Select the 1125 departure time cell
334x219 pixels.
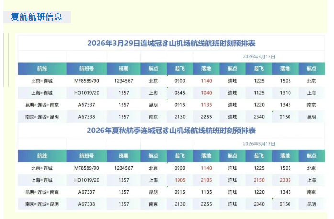[x=259, y=93]
